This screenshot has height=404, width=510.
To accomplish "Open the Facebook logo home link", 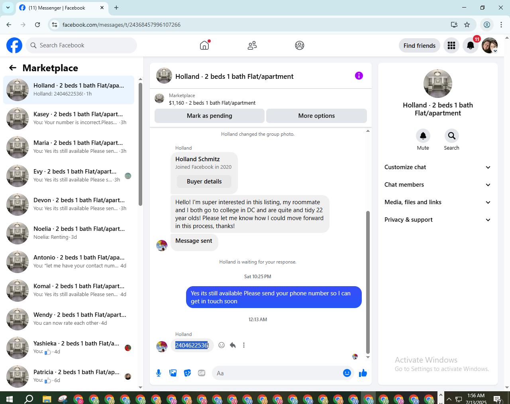I will [14, 45].
